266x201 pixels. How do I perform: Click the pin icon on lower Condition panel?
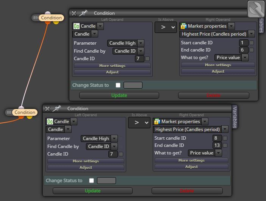[x=57, y=109]
